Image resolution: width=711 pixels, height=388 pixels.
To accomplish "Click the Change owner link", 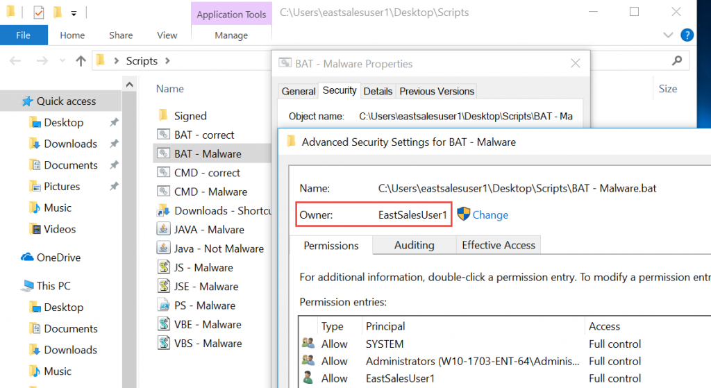I will 490,215.
